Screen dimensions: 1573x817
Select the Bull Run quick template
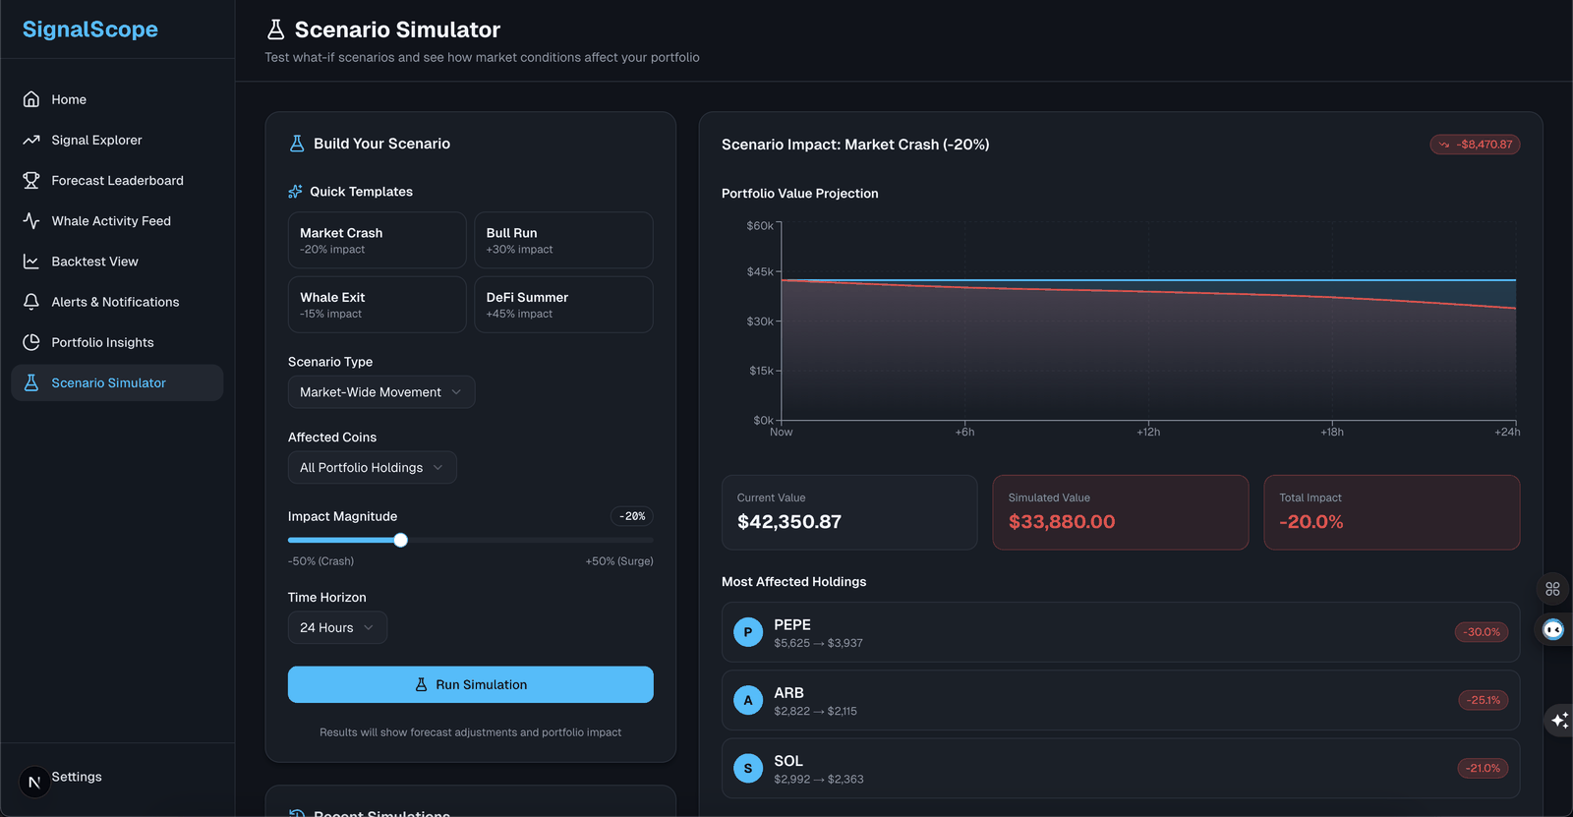pos(563,240)
